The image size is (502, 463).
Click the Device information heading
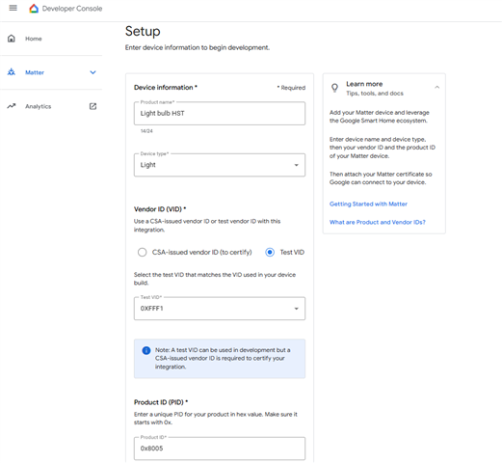166,88
